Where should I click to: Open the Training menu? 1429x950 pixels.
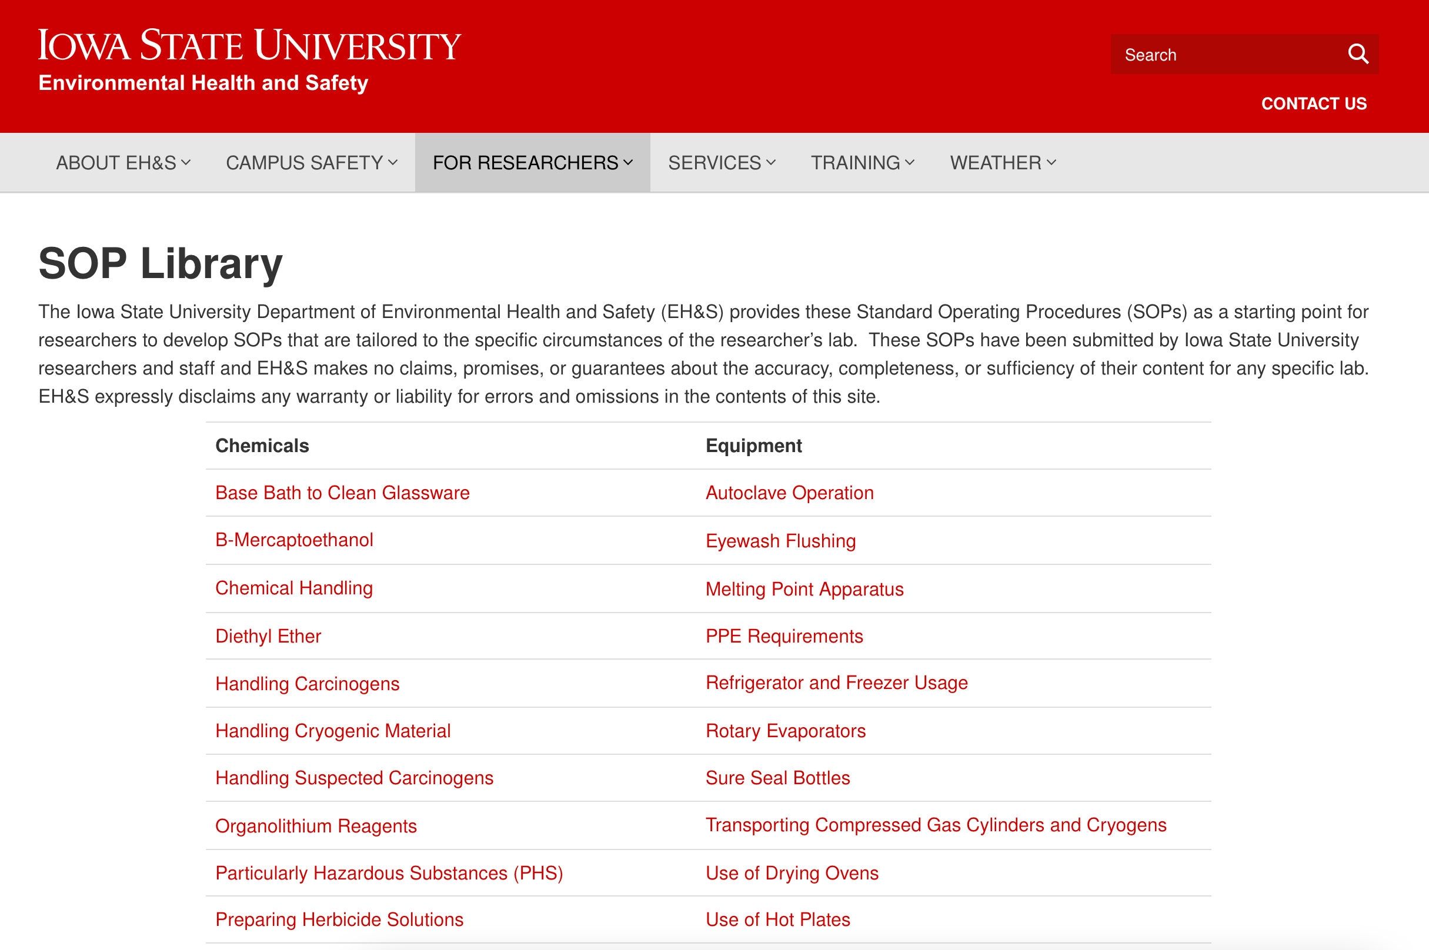862,162
